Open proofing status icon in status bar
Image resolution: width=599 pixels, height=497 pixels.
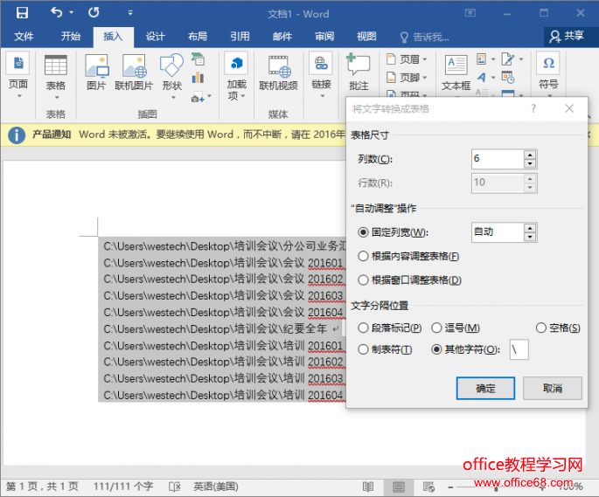174,487
